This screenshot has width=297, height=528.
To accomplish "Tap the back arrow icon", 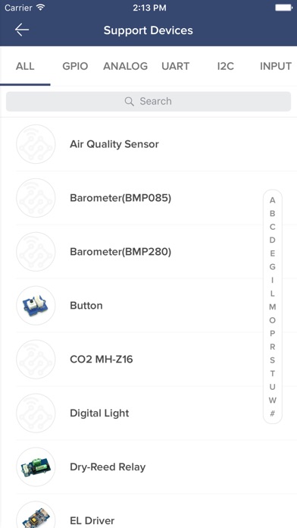I will pos(22,30).
